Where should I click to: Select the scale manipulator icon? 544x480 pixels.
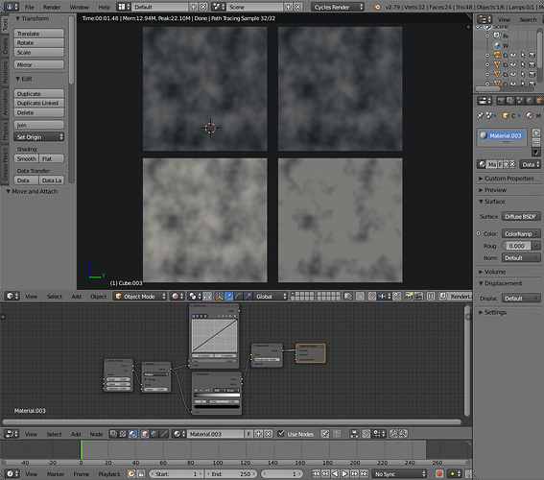coord(248,296)
